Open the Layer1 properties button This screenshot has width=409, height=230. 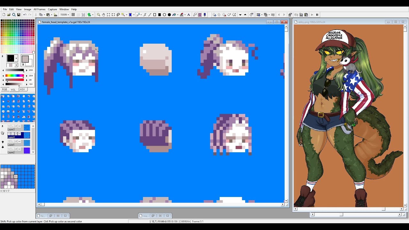pos(19,142)
